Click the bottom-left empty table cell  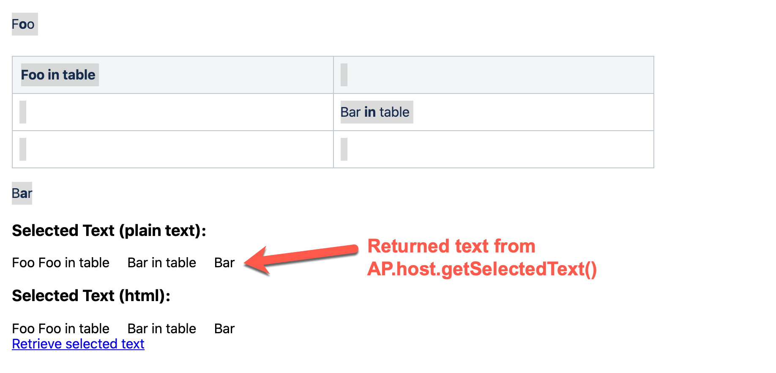[172, 149]
